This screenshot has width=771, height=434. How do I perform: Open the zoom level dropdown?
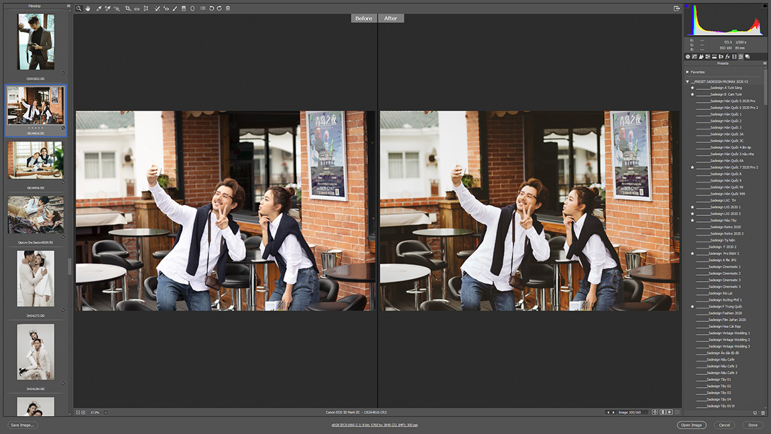[x=106, y=413]
